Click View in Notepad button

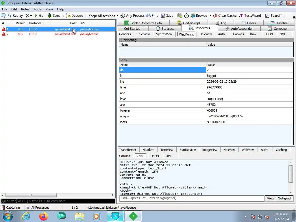(279, 198)
